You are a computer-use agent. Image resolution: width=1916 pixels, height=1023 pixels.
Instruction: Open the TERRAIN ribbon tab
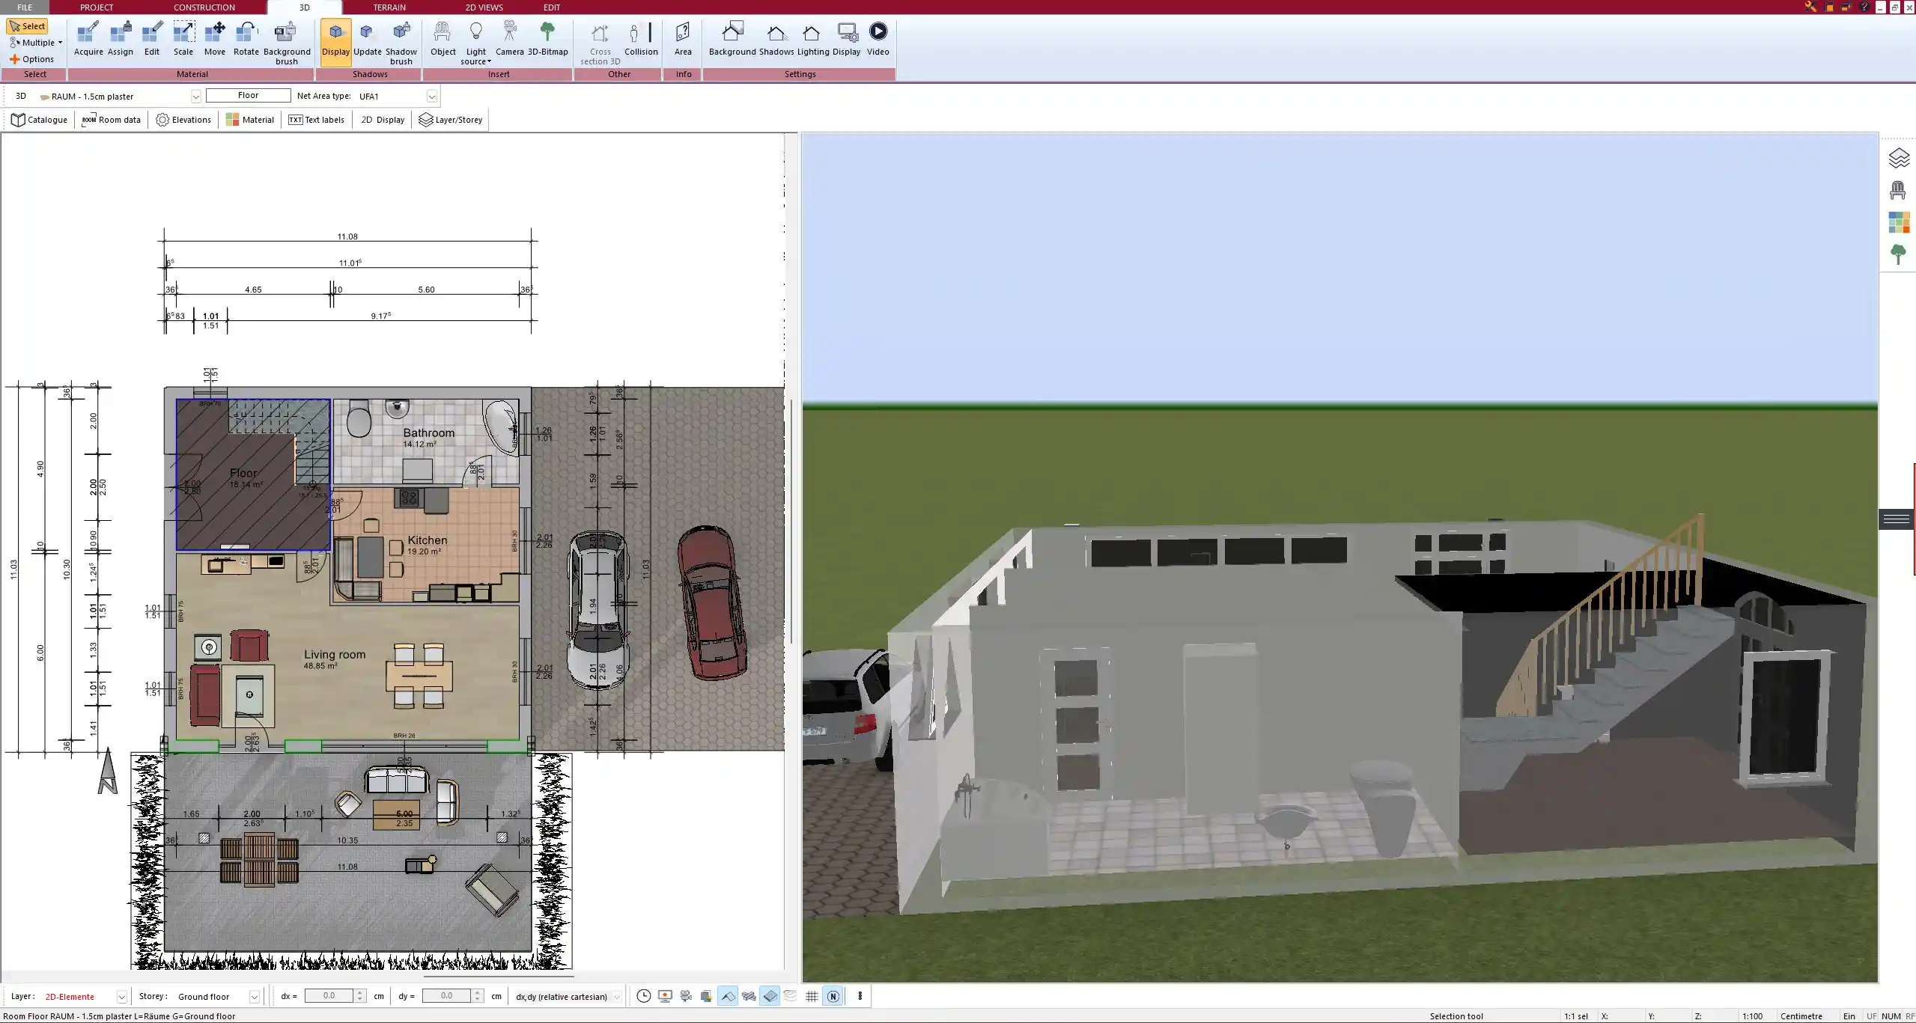point(389,7)
